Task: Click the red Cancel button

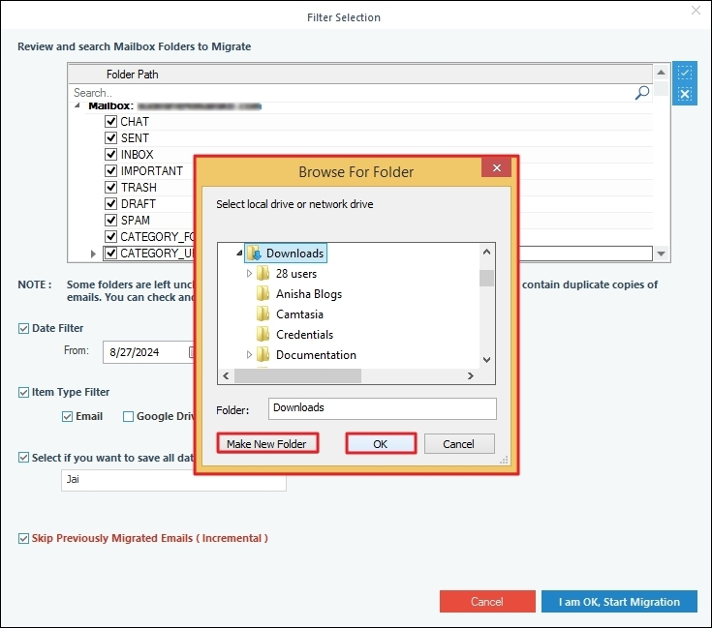Action: [487, 601]
